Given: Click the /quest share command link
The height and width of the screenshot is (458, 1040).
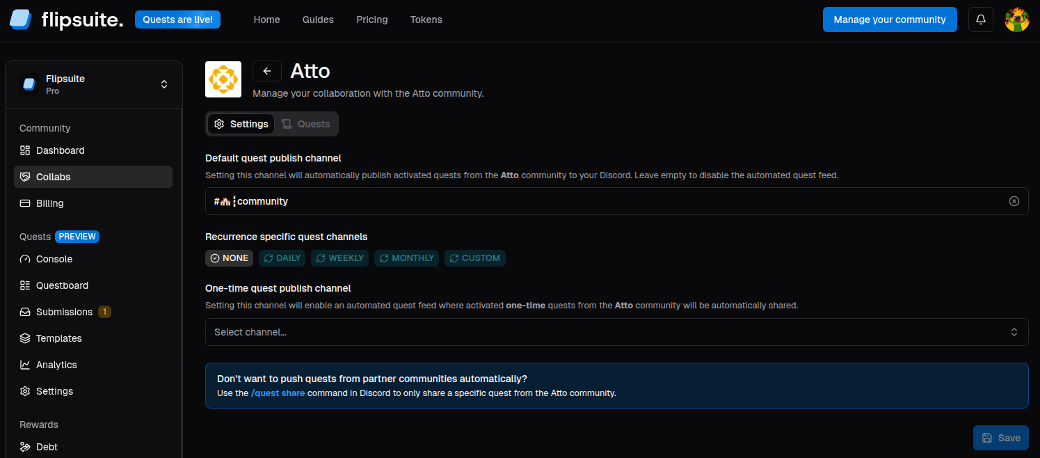Looking at the screenshot, I should click(x=278, y=393).
